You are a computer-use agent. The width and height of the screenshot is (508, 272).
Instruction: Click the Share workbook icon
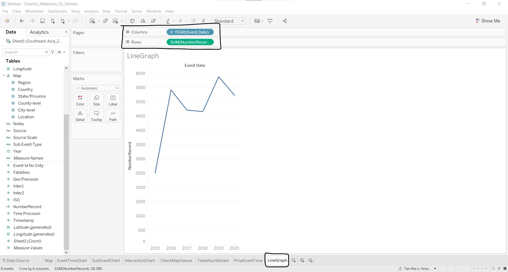point(285,21)
